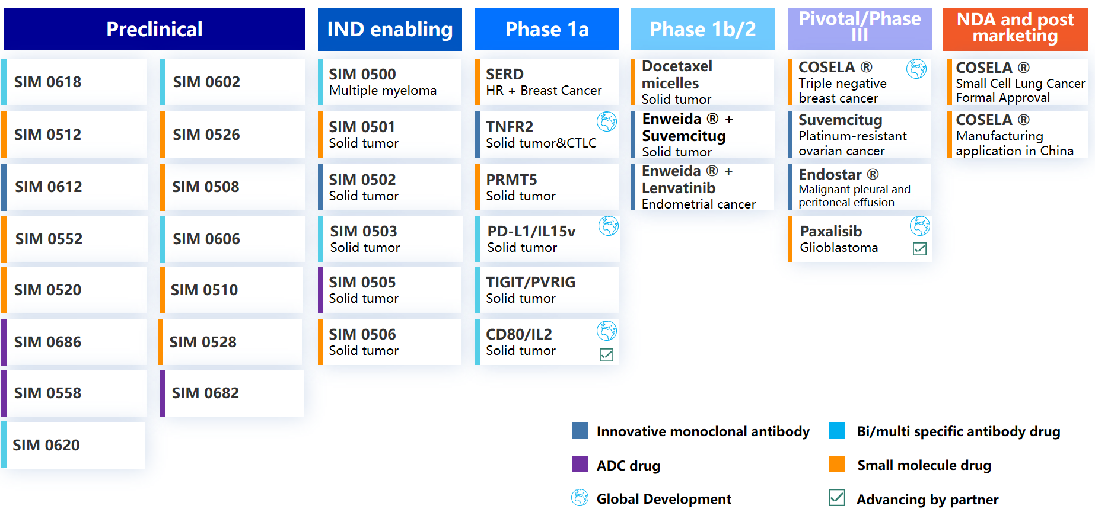Click the ADC drug legend label
1095x512 pixels.
(x=628, y=465)
